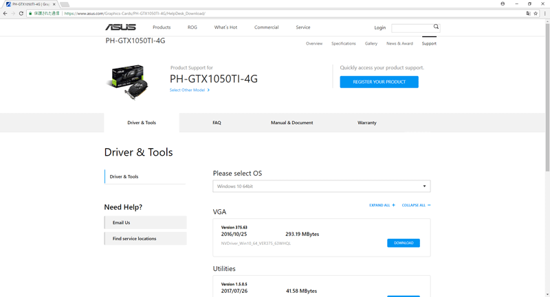Open the Commercial menu
550x297 pixels.
(266, 27)
